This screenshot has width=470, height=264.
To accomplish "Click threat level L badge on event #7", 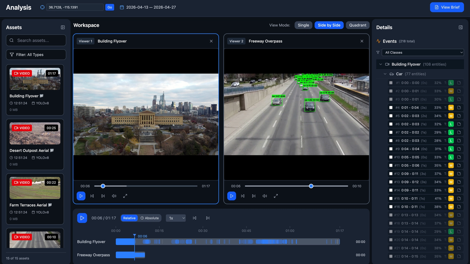I will (451, 132).
